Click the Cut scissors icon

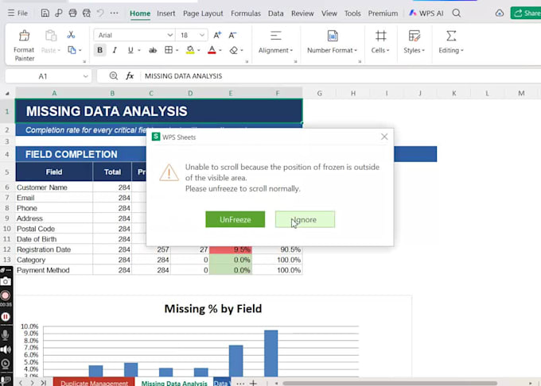(x=71, y=34)
